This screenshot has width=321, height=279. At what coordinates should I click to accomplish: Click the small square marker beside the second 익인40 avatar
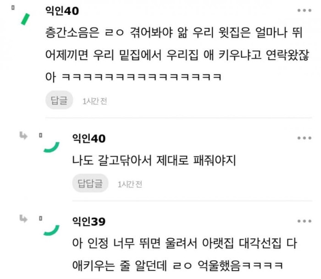40,135
